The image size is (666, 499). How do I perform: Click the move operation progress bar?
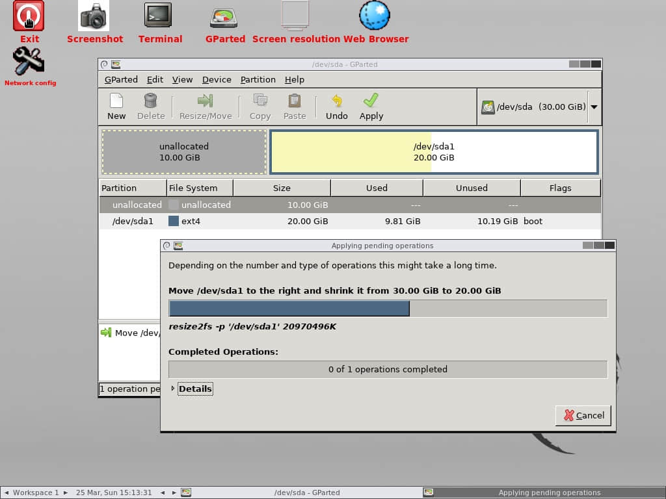[x=388, y=309]
